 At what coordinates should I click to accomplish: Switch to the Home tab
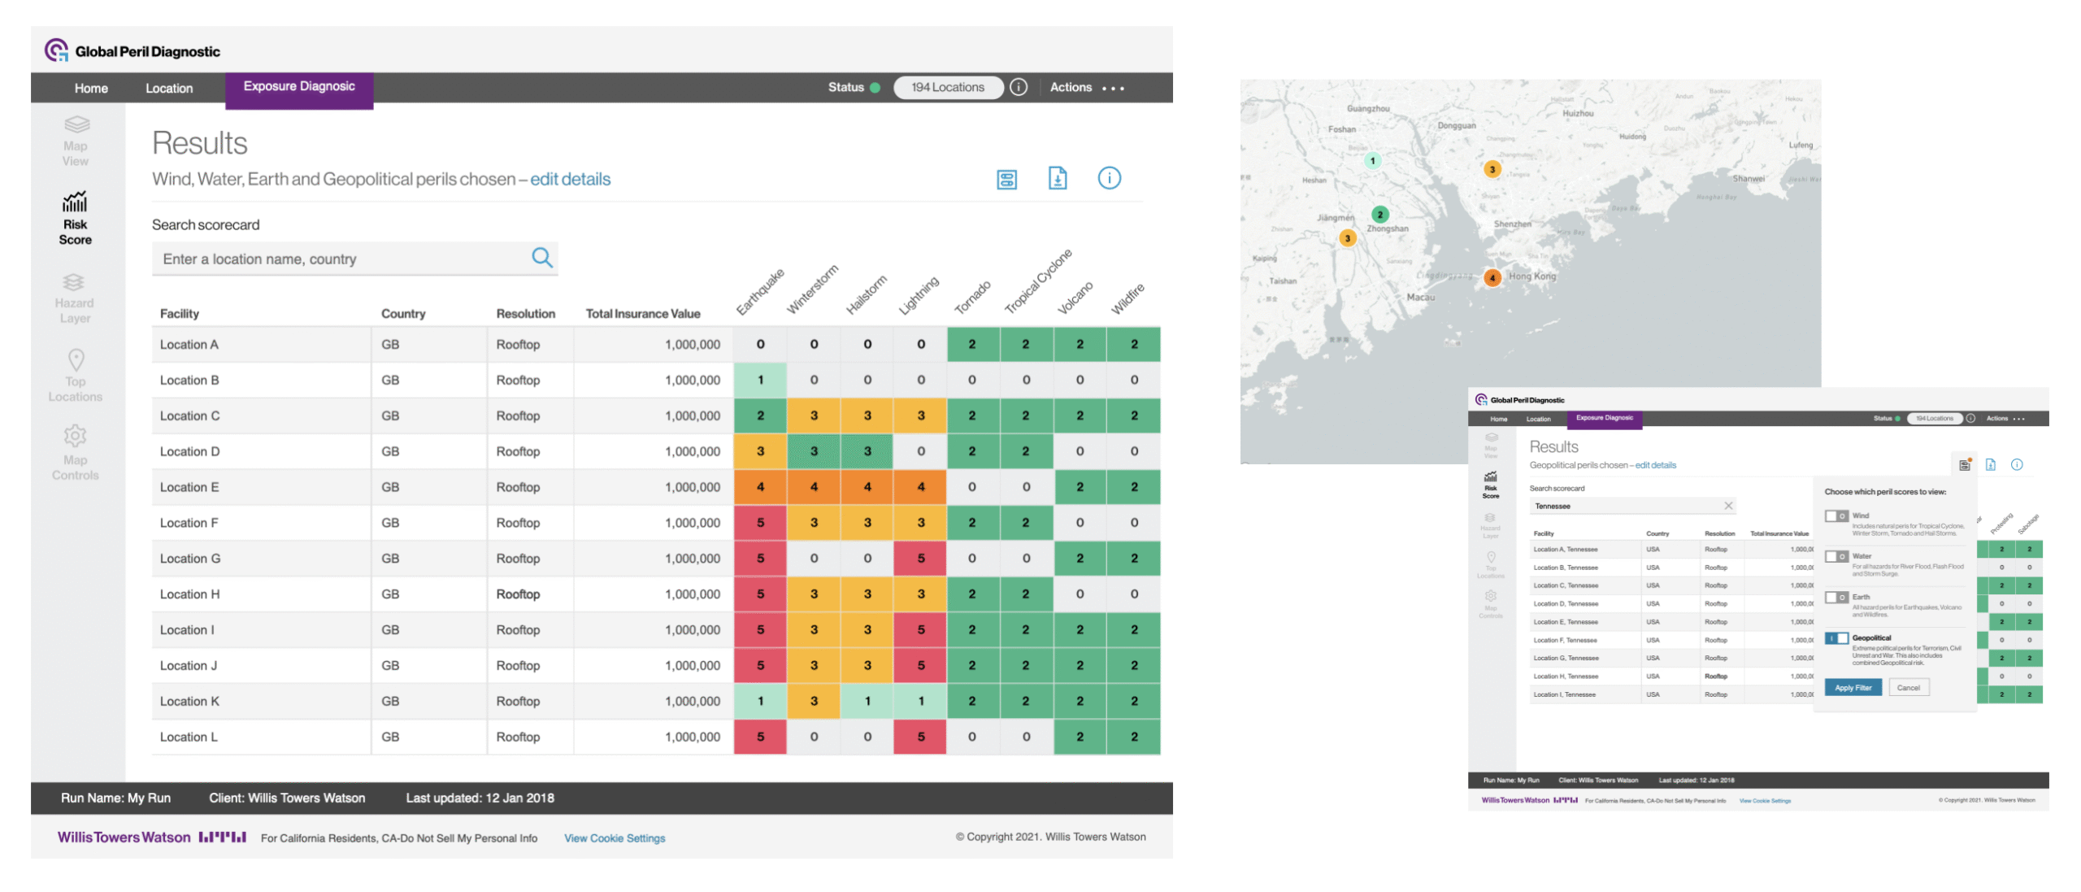click(91, 88)
